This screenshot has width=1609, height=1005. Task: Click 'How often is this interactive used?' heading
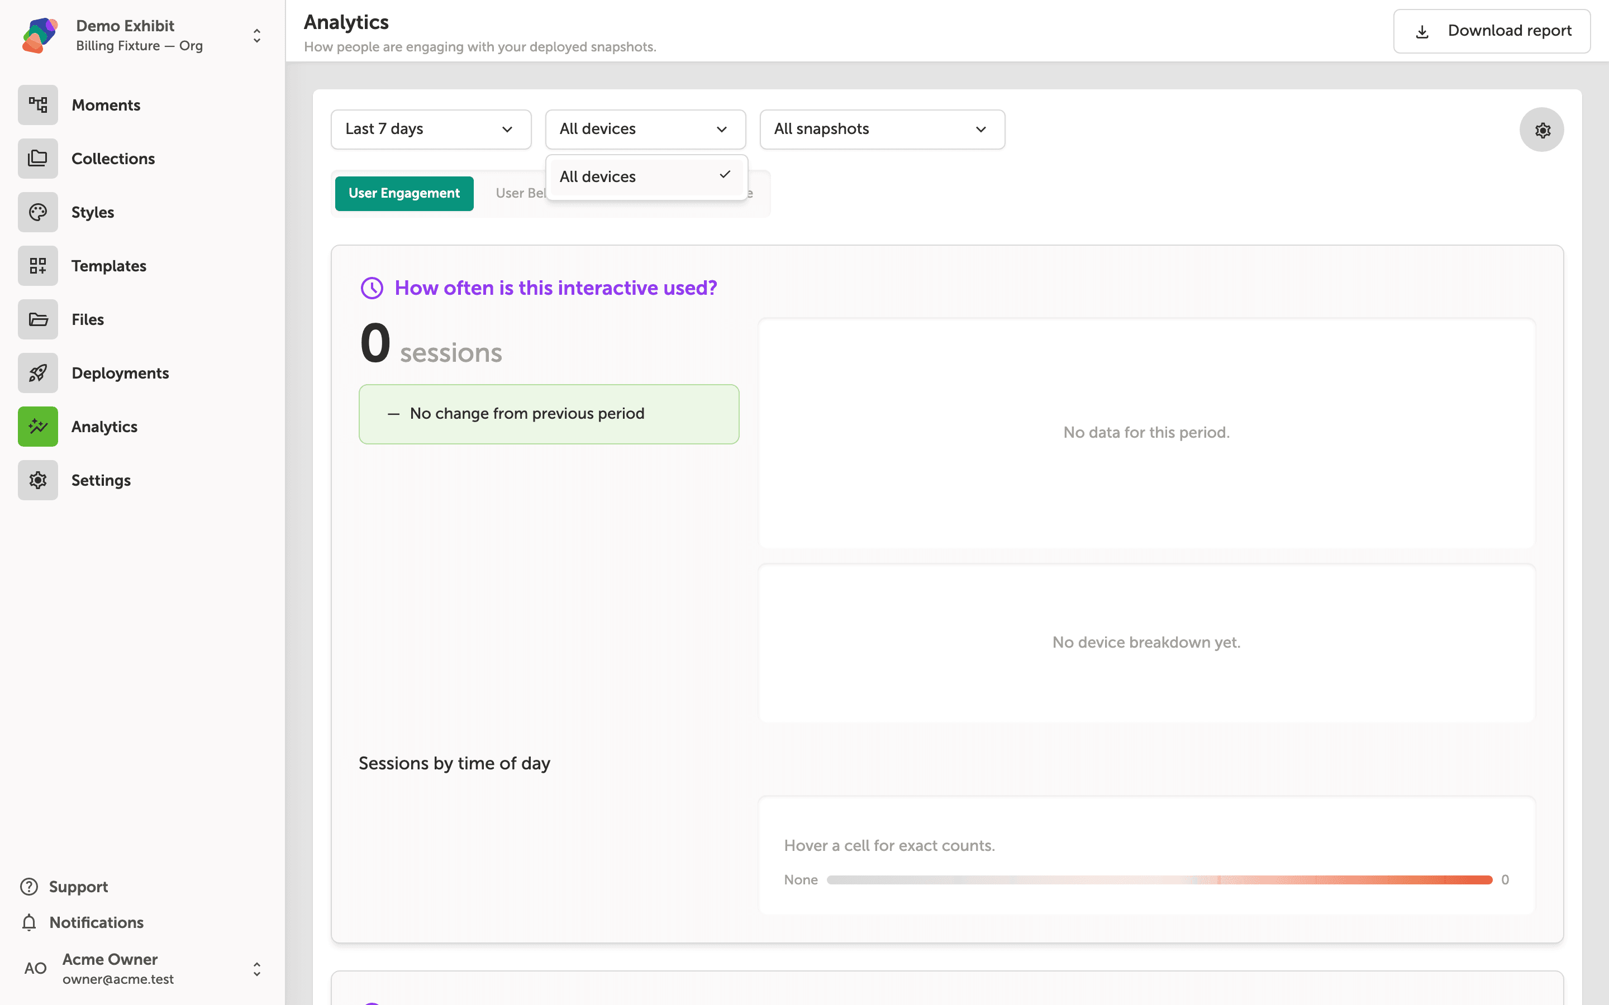tap(556, 288)
